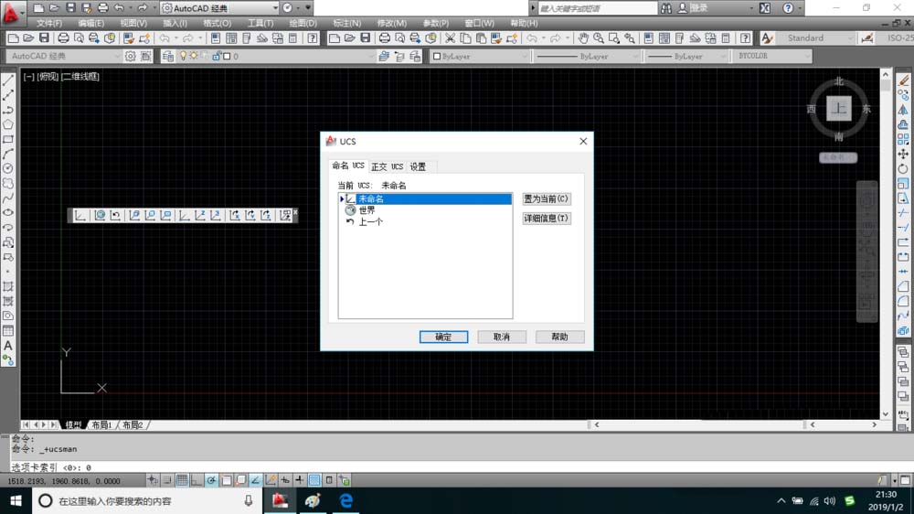Open the Layer Properties Manager icon
Image resolution: width=914 pixels, height=514 pixels.
[x=168, y=56]
